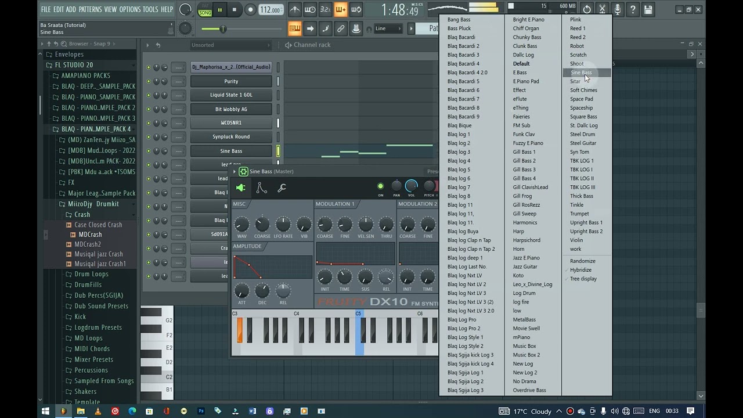Mute the Synpluck Round channel
This screenshot has height=418, width=743.
pyautogui.click(x=149, y=137)
